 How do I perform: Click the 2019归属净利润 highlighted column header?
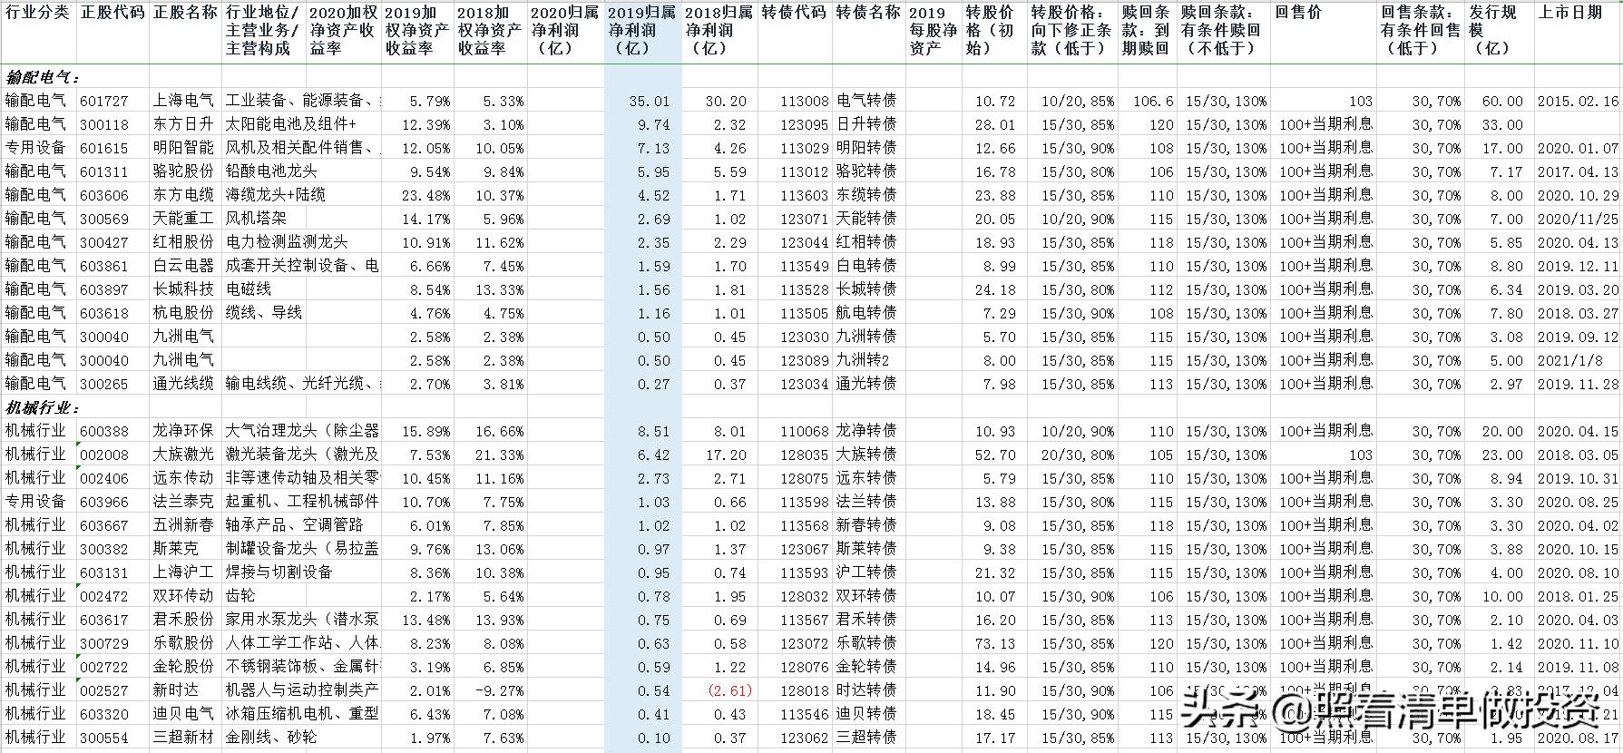click(x=642, y=31)
